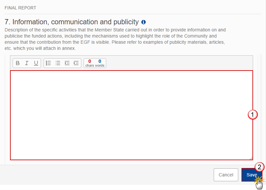Click the red callout marker numbered 1

[252, 115]
